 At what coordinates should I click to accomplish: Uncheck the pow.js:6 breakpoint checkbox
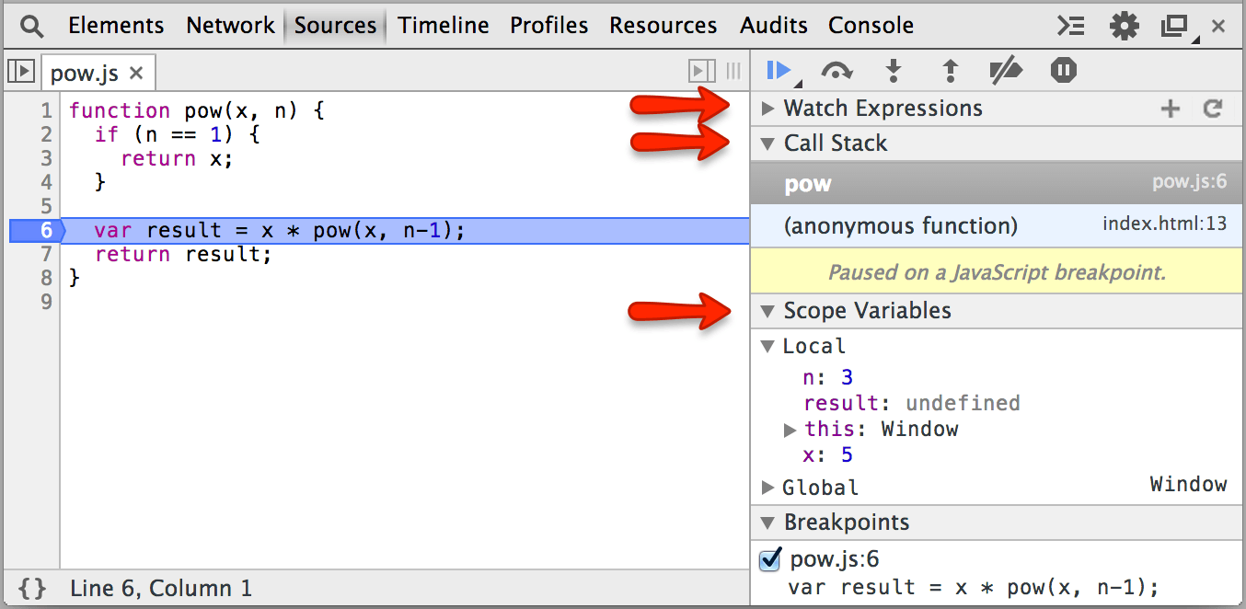tap(769, 560)
